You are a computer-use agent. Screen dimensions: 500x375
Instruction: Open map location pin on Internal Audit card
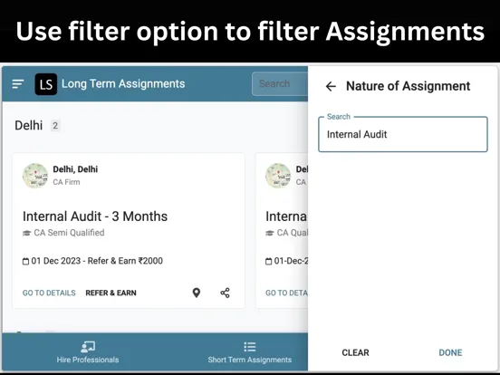[197, 293]
